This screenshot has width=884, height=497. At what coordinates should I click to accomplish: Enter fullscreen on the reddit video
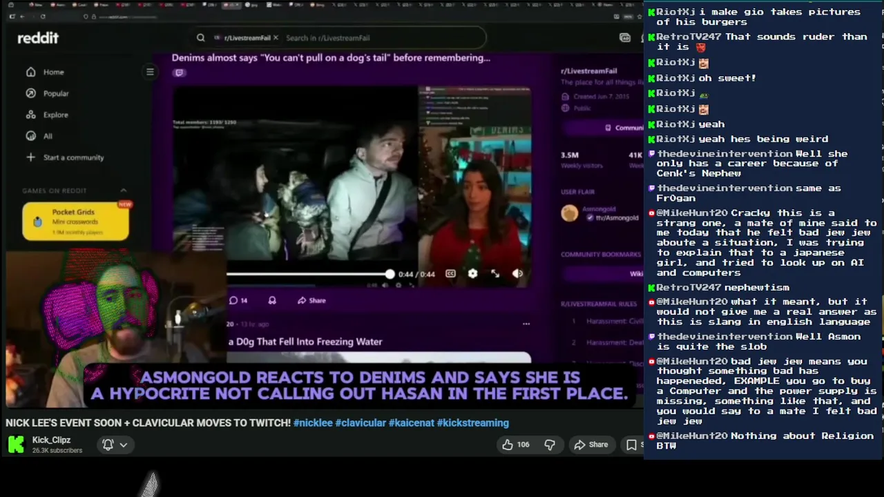click(495, 274)
